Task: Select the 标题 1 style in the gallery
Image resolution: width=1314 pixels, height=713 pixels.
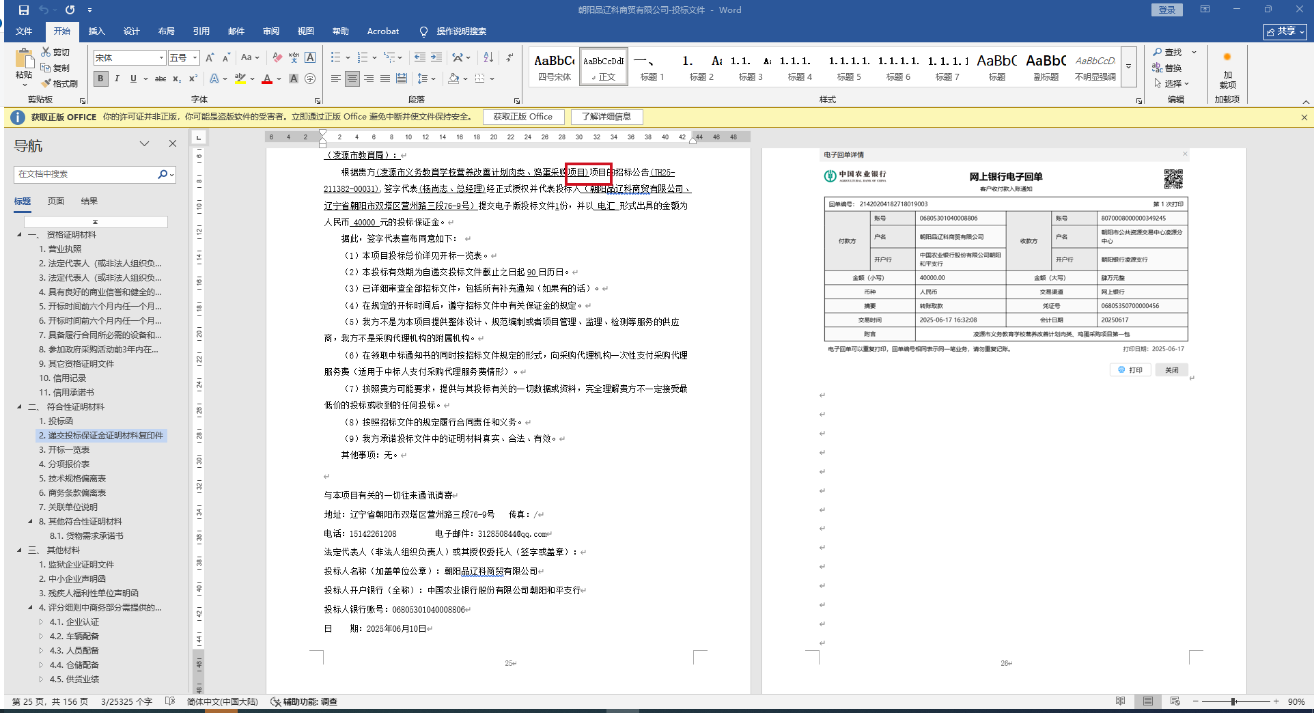Action: pos(652,67)
